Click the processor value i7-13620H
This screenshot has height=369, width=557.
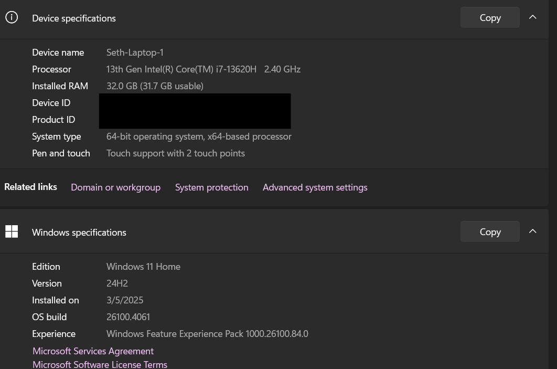pyautogui.click(x=203, y=69)
